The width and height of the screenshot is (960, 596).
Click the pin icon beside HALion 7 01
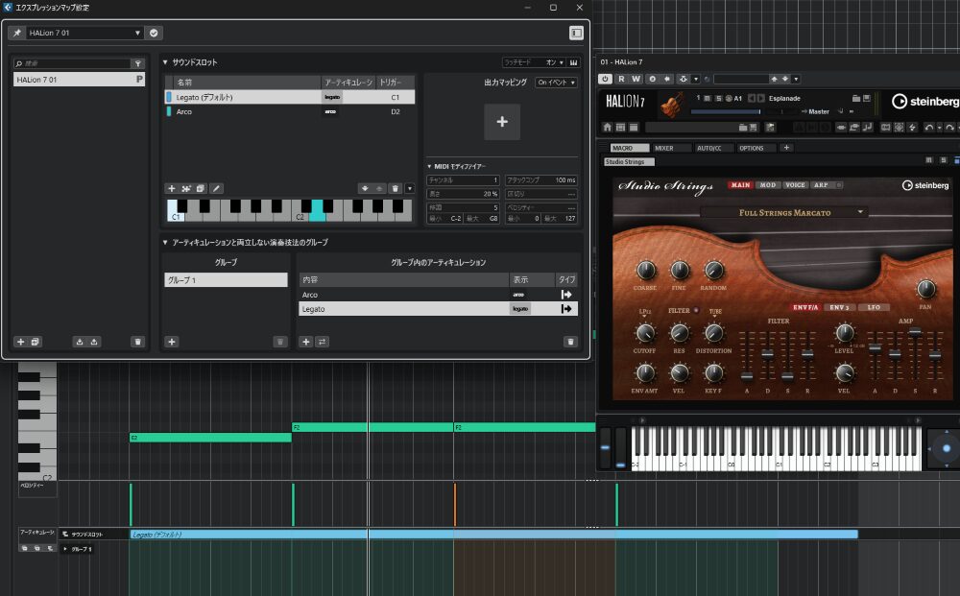[16, 33]
